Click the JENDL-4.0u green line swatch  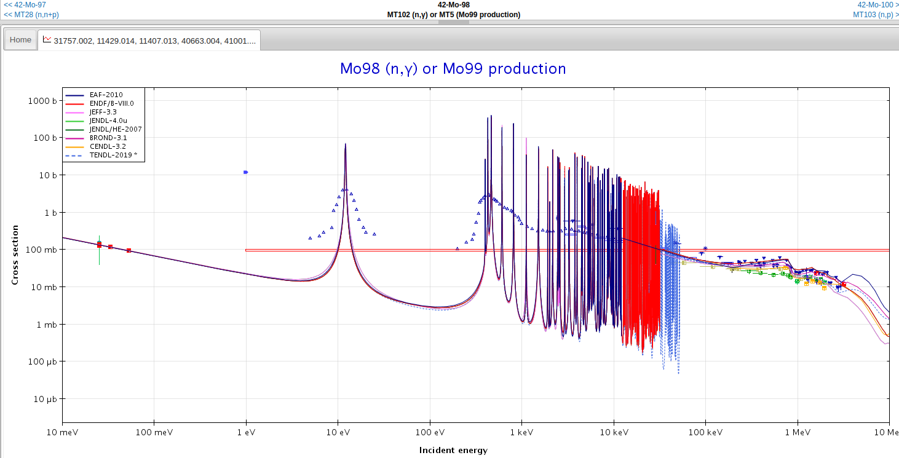75,121
